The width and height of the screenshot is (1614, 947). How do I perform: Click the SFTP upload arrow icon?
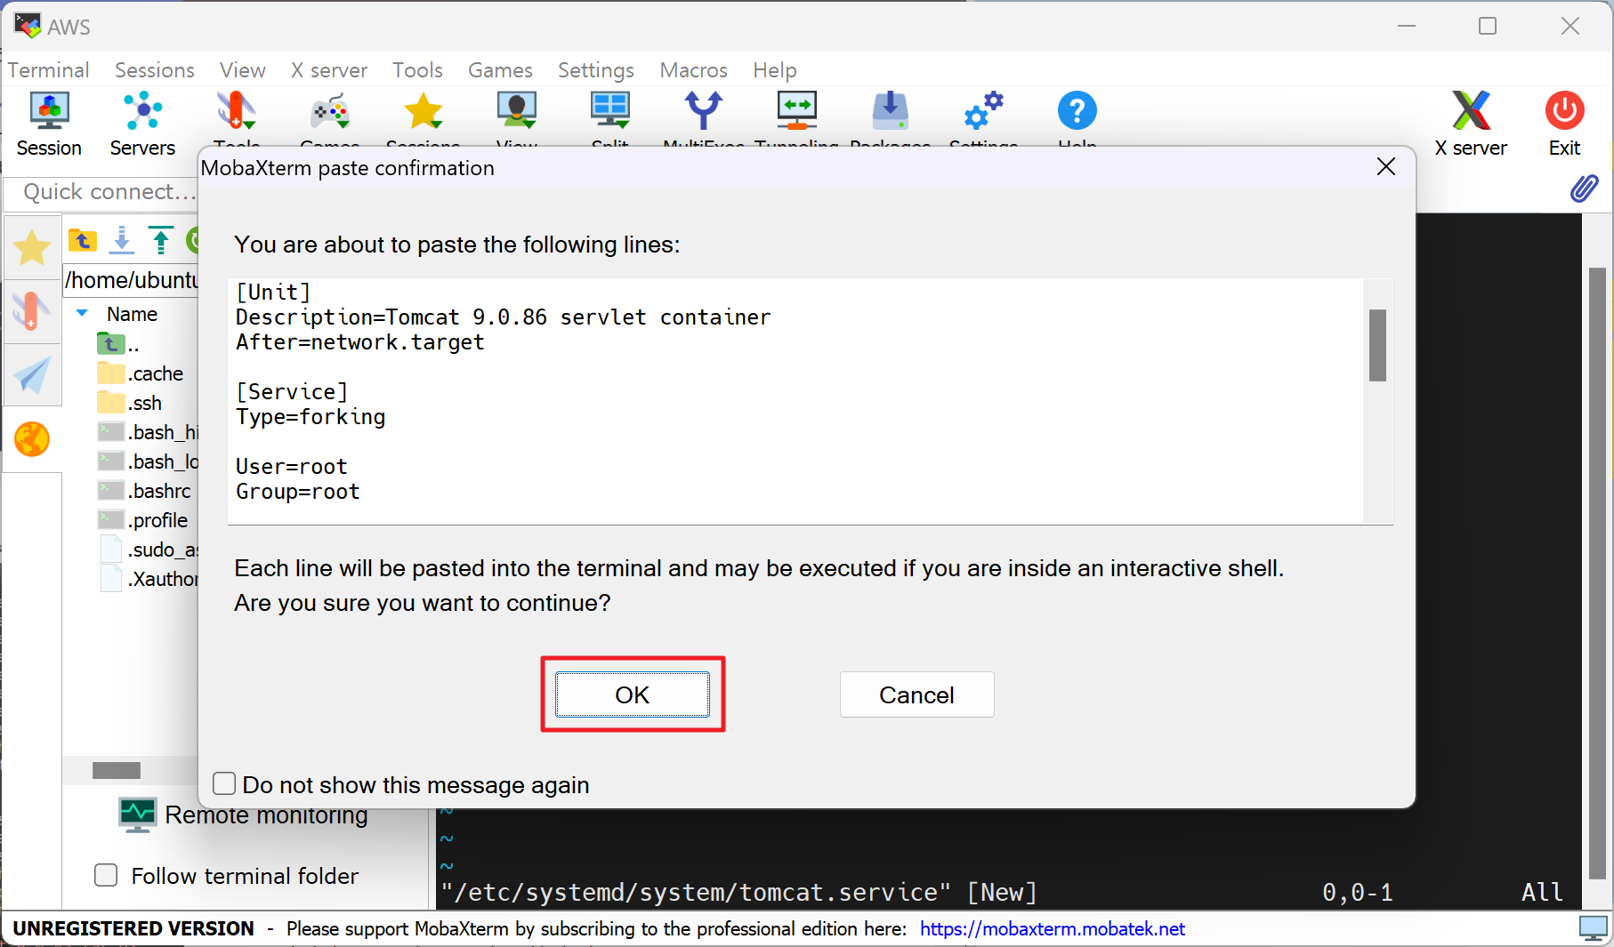pos(161,240)
